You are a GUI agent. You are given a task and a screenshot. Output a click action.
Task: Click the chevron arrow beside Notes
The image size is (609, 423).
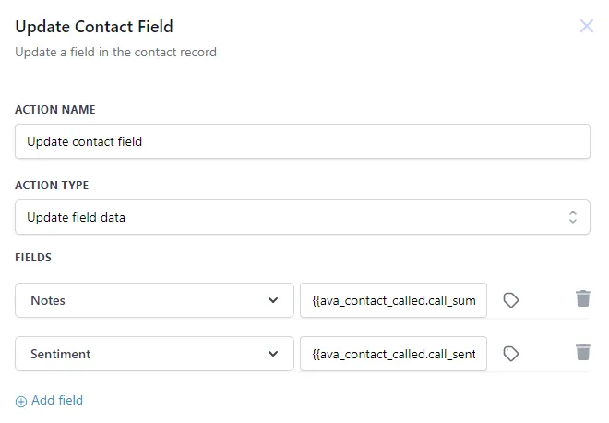[273, 300]
